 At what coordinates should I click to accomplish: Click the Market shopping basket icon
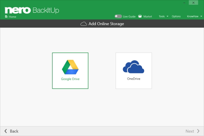click(140, 16)
